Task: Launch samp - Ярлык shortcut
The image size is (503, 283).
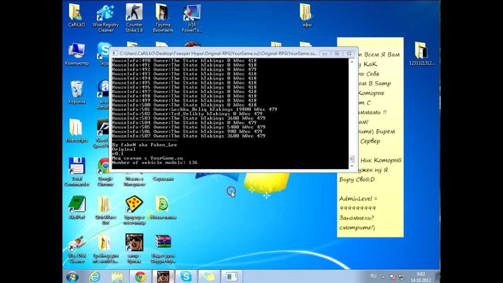Action: pyautogui.click(x=134, y=249)
